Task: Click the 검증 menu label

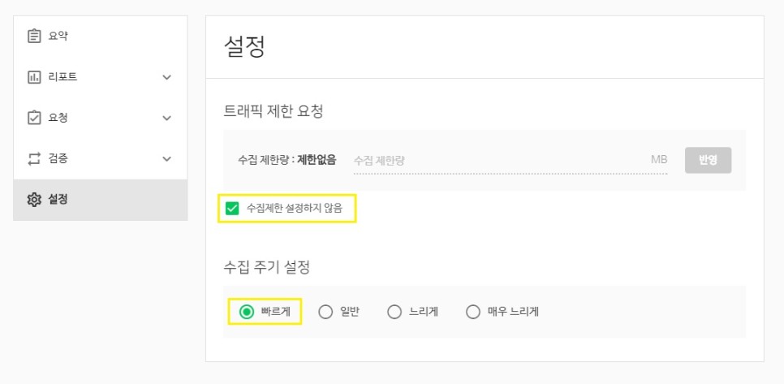Action: point(58,158)
